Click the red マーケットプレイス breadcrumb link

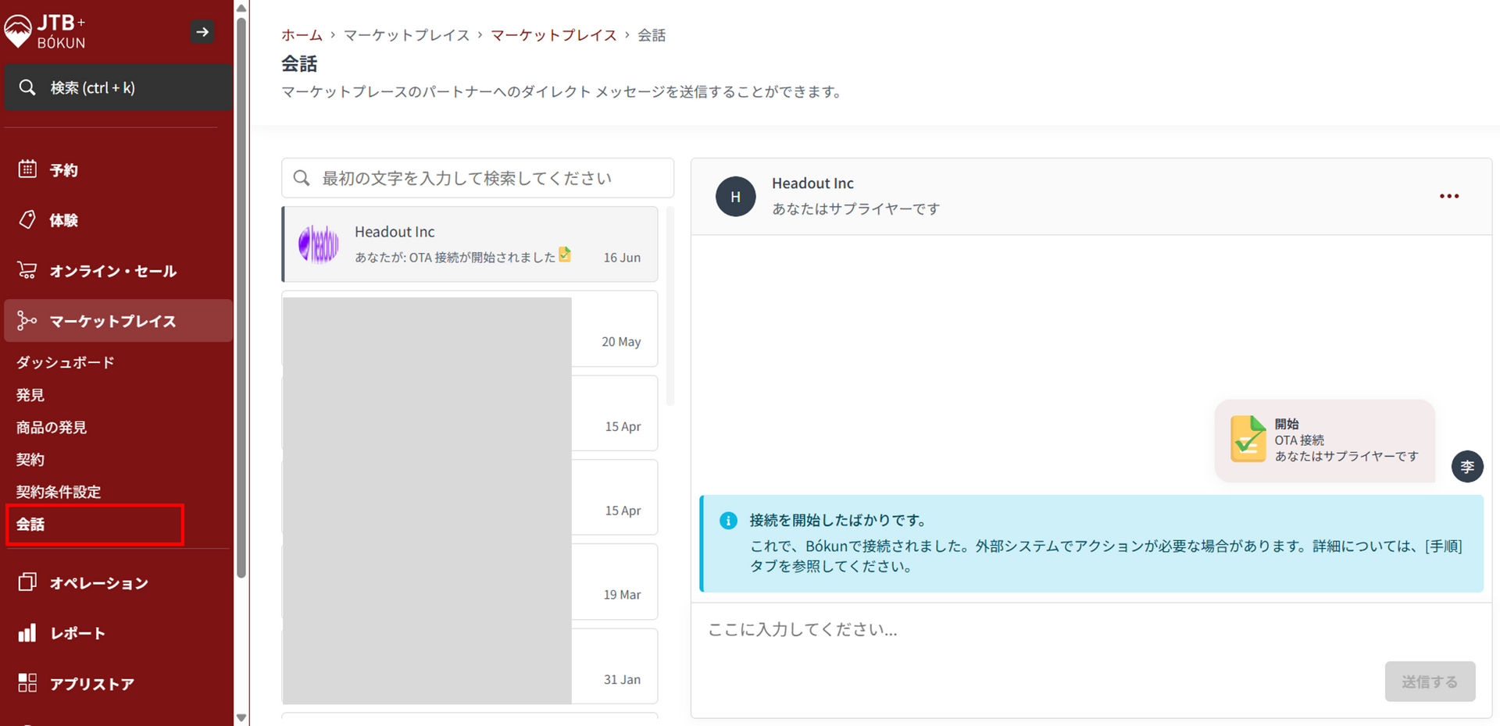553,35
